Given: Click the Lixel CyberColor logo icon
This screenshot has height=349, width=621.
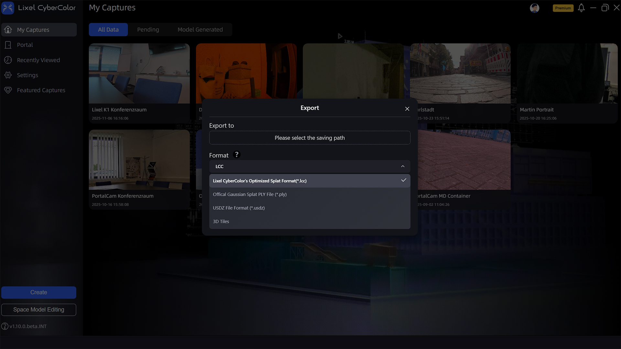Looking at the screenshot, I should click(8, 8).
